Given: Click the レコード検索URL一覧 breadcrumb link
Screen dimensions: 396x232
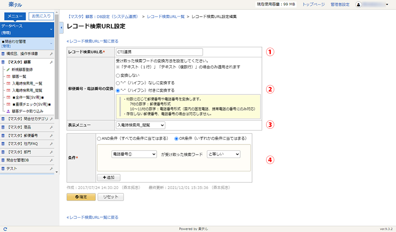Looking at the screenshot, I should (x=166, y=16).
